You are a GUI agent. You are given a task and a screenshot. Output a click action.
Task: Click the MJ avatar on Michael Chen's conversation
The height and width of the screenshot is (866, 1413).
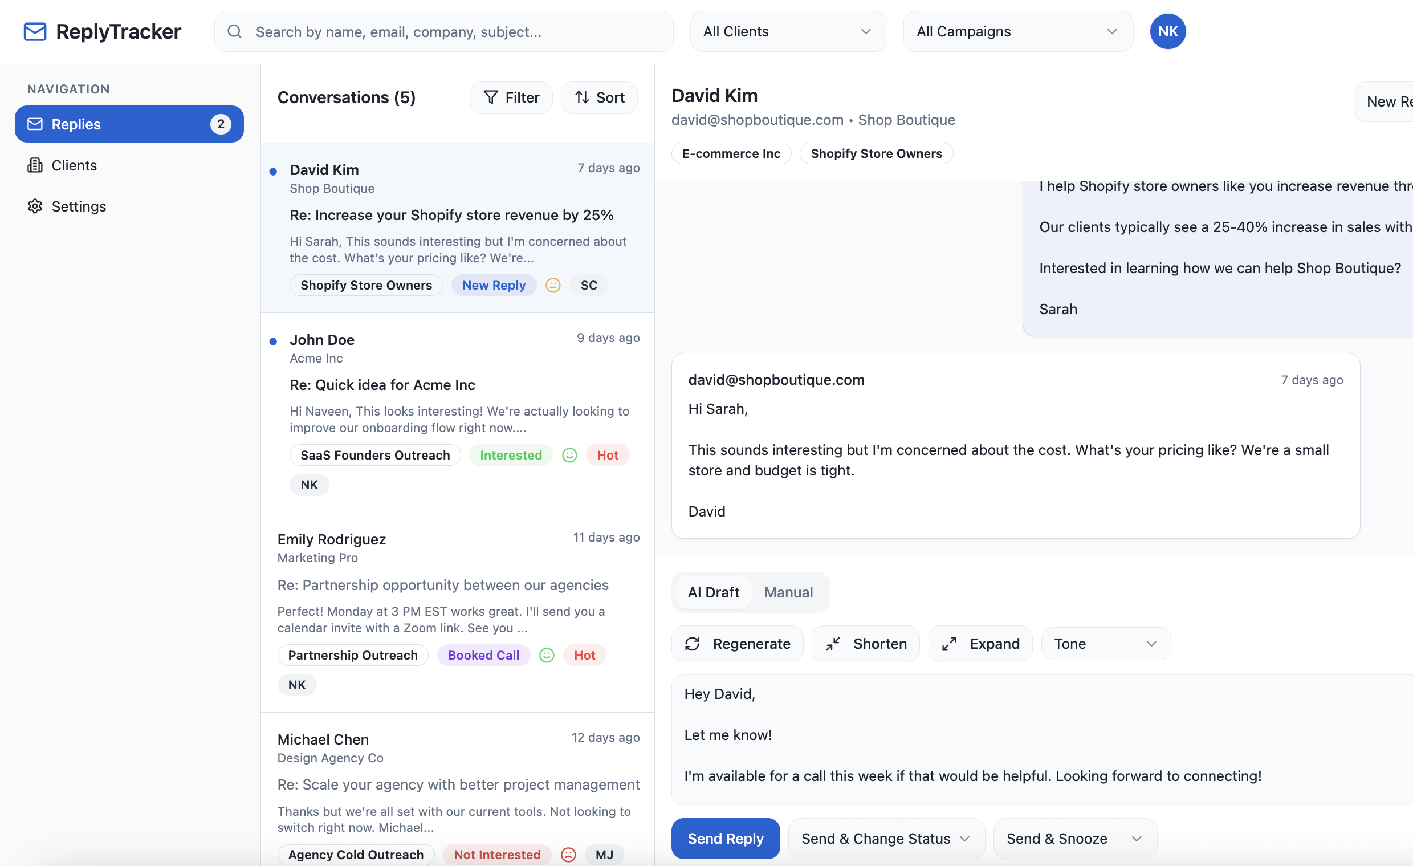(x=604, y=854)
